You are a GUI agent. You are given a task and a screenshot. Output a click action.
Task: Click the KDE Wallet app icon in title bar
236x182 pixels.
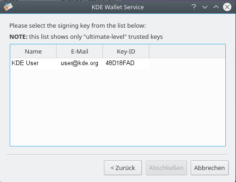point(8,7)
